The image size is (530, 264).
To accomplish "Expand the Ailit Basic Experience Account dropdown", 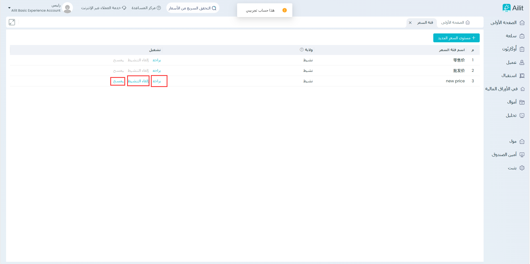I will (x=9, y=8).
